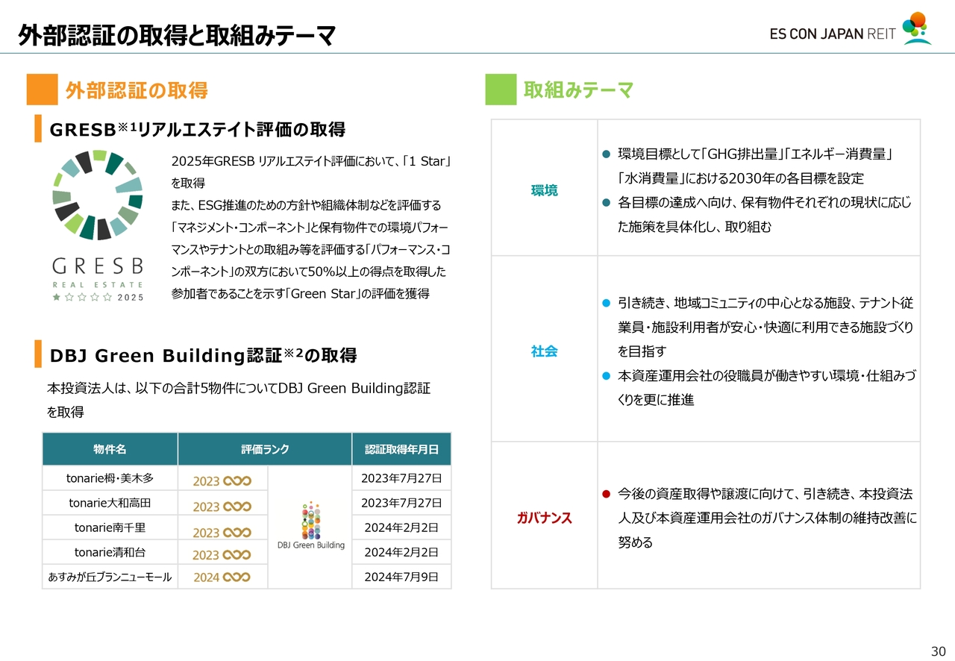
Task: Select the red ガバナンス theme label
Action: tap(544, 518)
